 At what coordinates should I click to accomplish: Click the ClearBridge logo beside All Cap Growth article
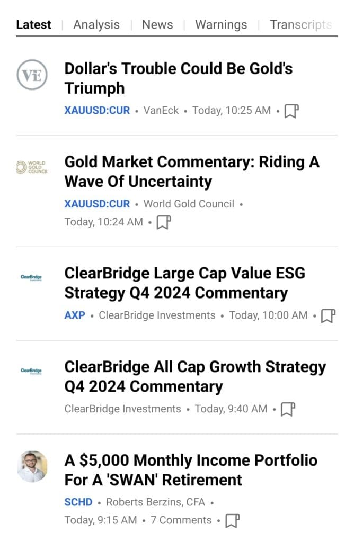[x=33, y=371]
